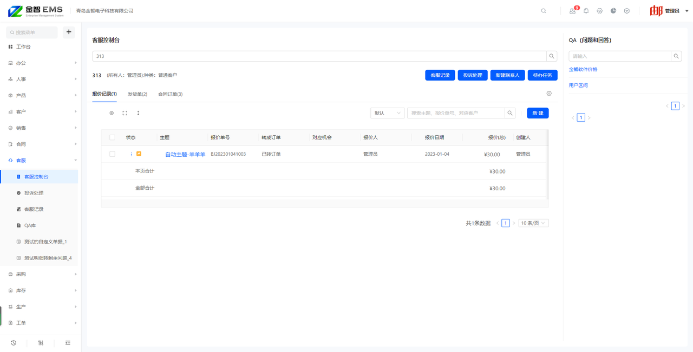Expand the 采购 menu
Screen dimensions: 693x352
coord(41,274)
